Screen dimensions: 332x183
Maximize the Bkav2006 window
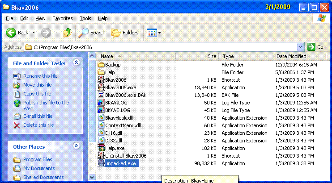314,8
